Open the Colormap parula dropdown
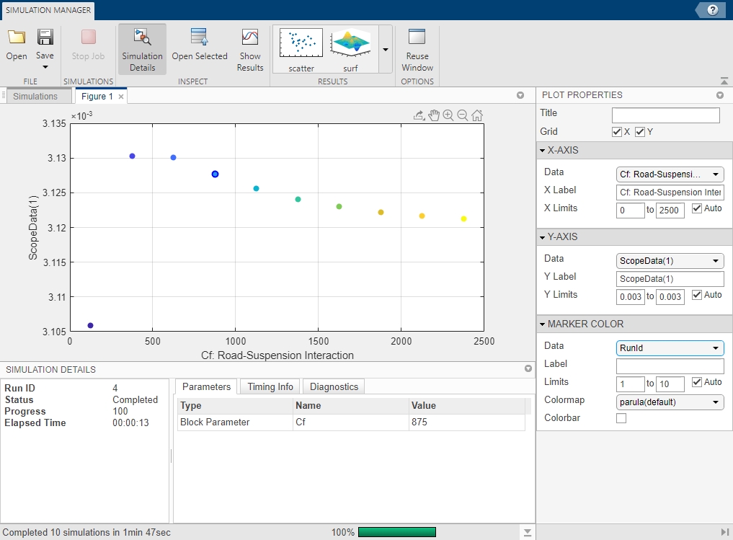Image resolution: width=733 pixels, height=540 pixels. pos(670,402)
